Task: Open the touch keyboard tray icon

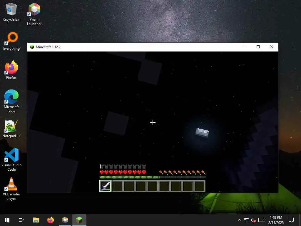Action: (262, 220)
